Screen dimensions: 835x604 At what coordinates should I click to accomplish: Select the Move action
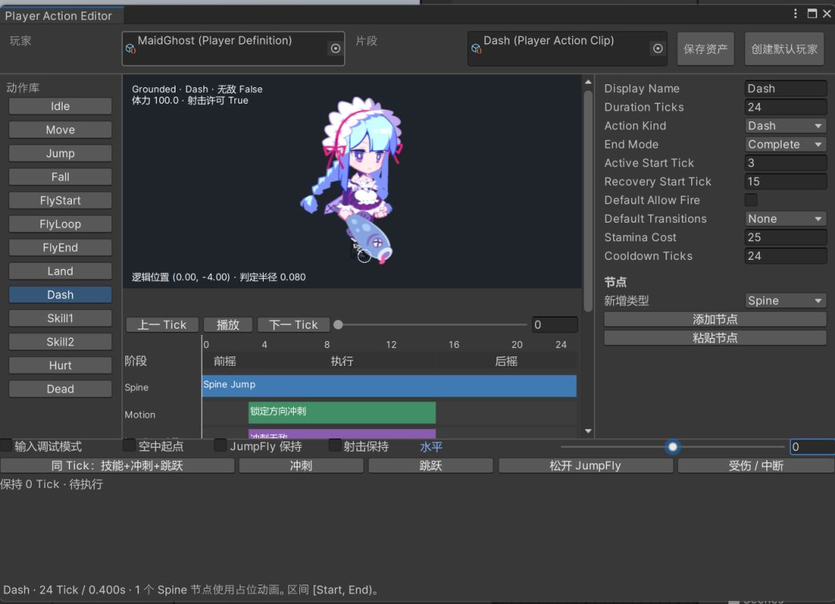60,129
